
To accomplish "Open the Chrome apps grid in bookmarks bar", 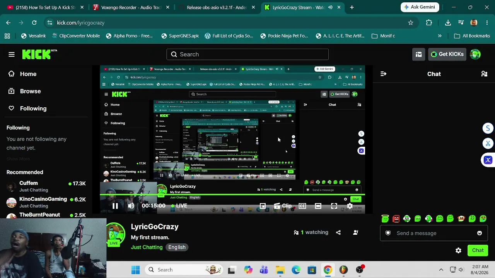I will pos(7,36).
